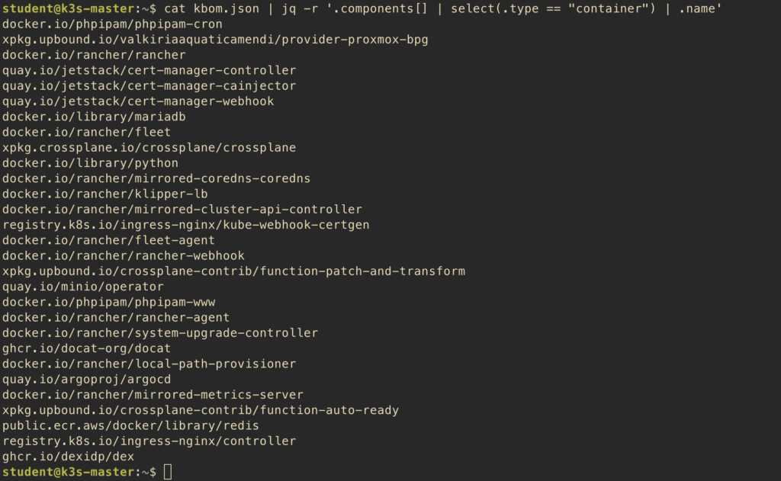781x481 pixels.
Task: Click the quay.io/jetstack/cert-manager-controller line
Action: pos(149,70)
